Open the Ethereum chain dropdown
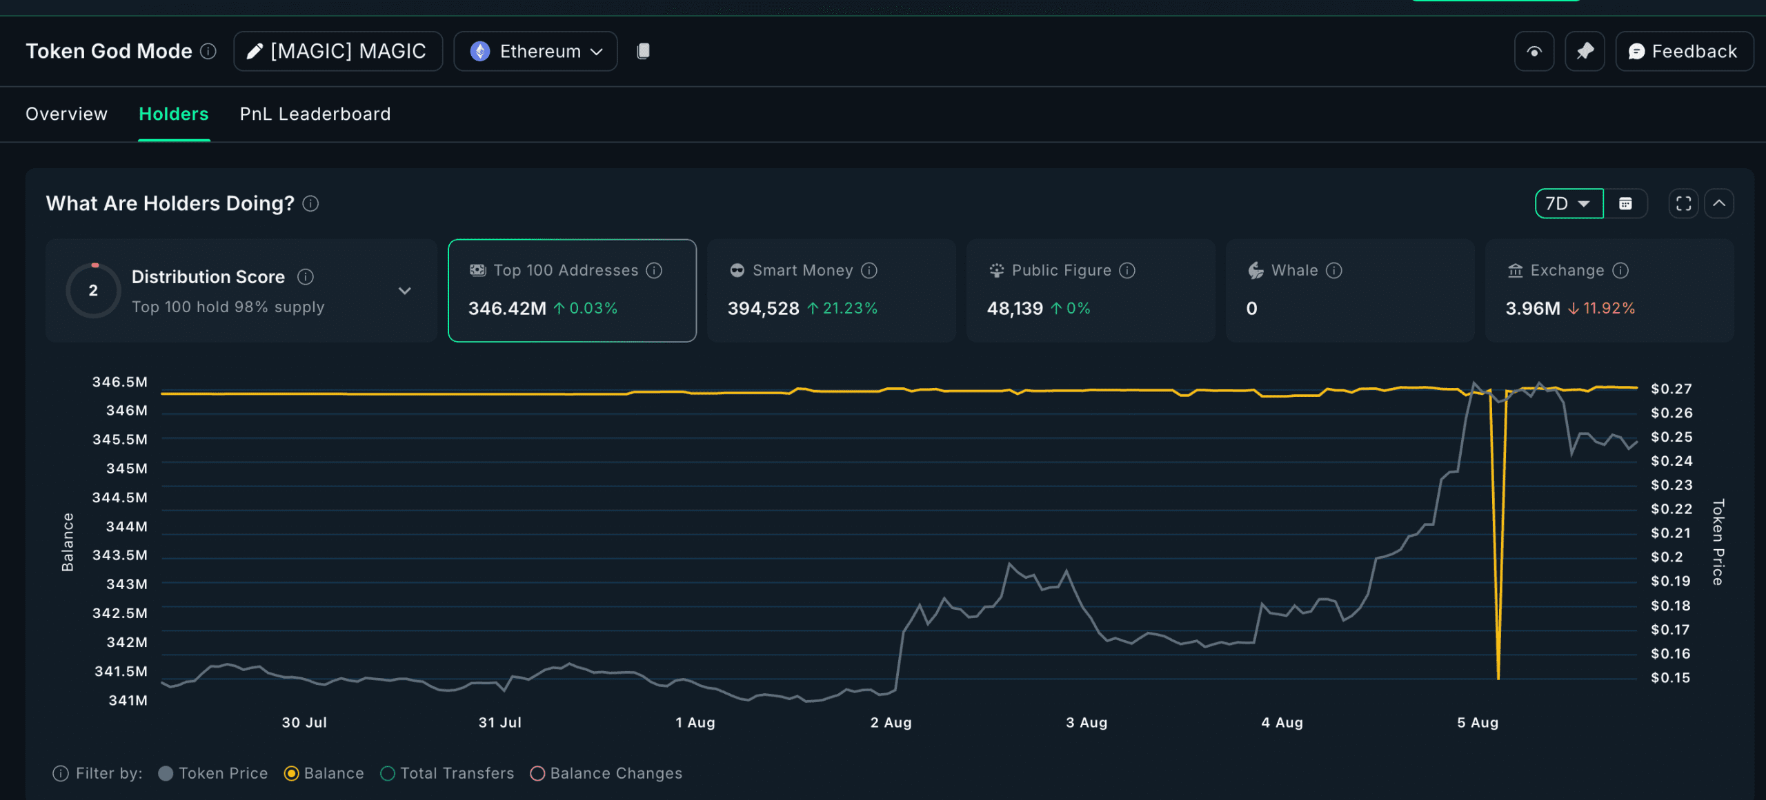The image size is (1766, 800). click(x=535, y=51)
